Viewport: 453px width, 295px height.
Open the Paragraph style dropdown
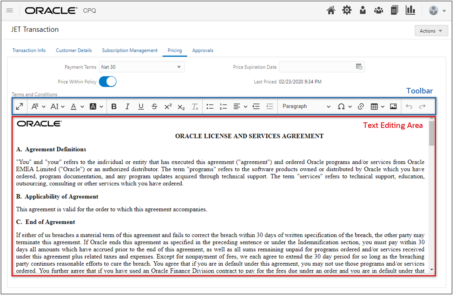pyautogui.click(x=305, y=106)
